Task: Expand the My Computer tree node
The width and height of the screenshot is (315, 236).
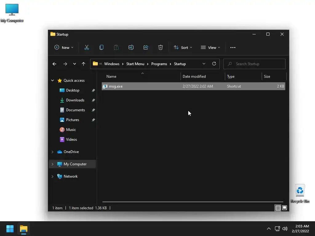Action: 52,164
